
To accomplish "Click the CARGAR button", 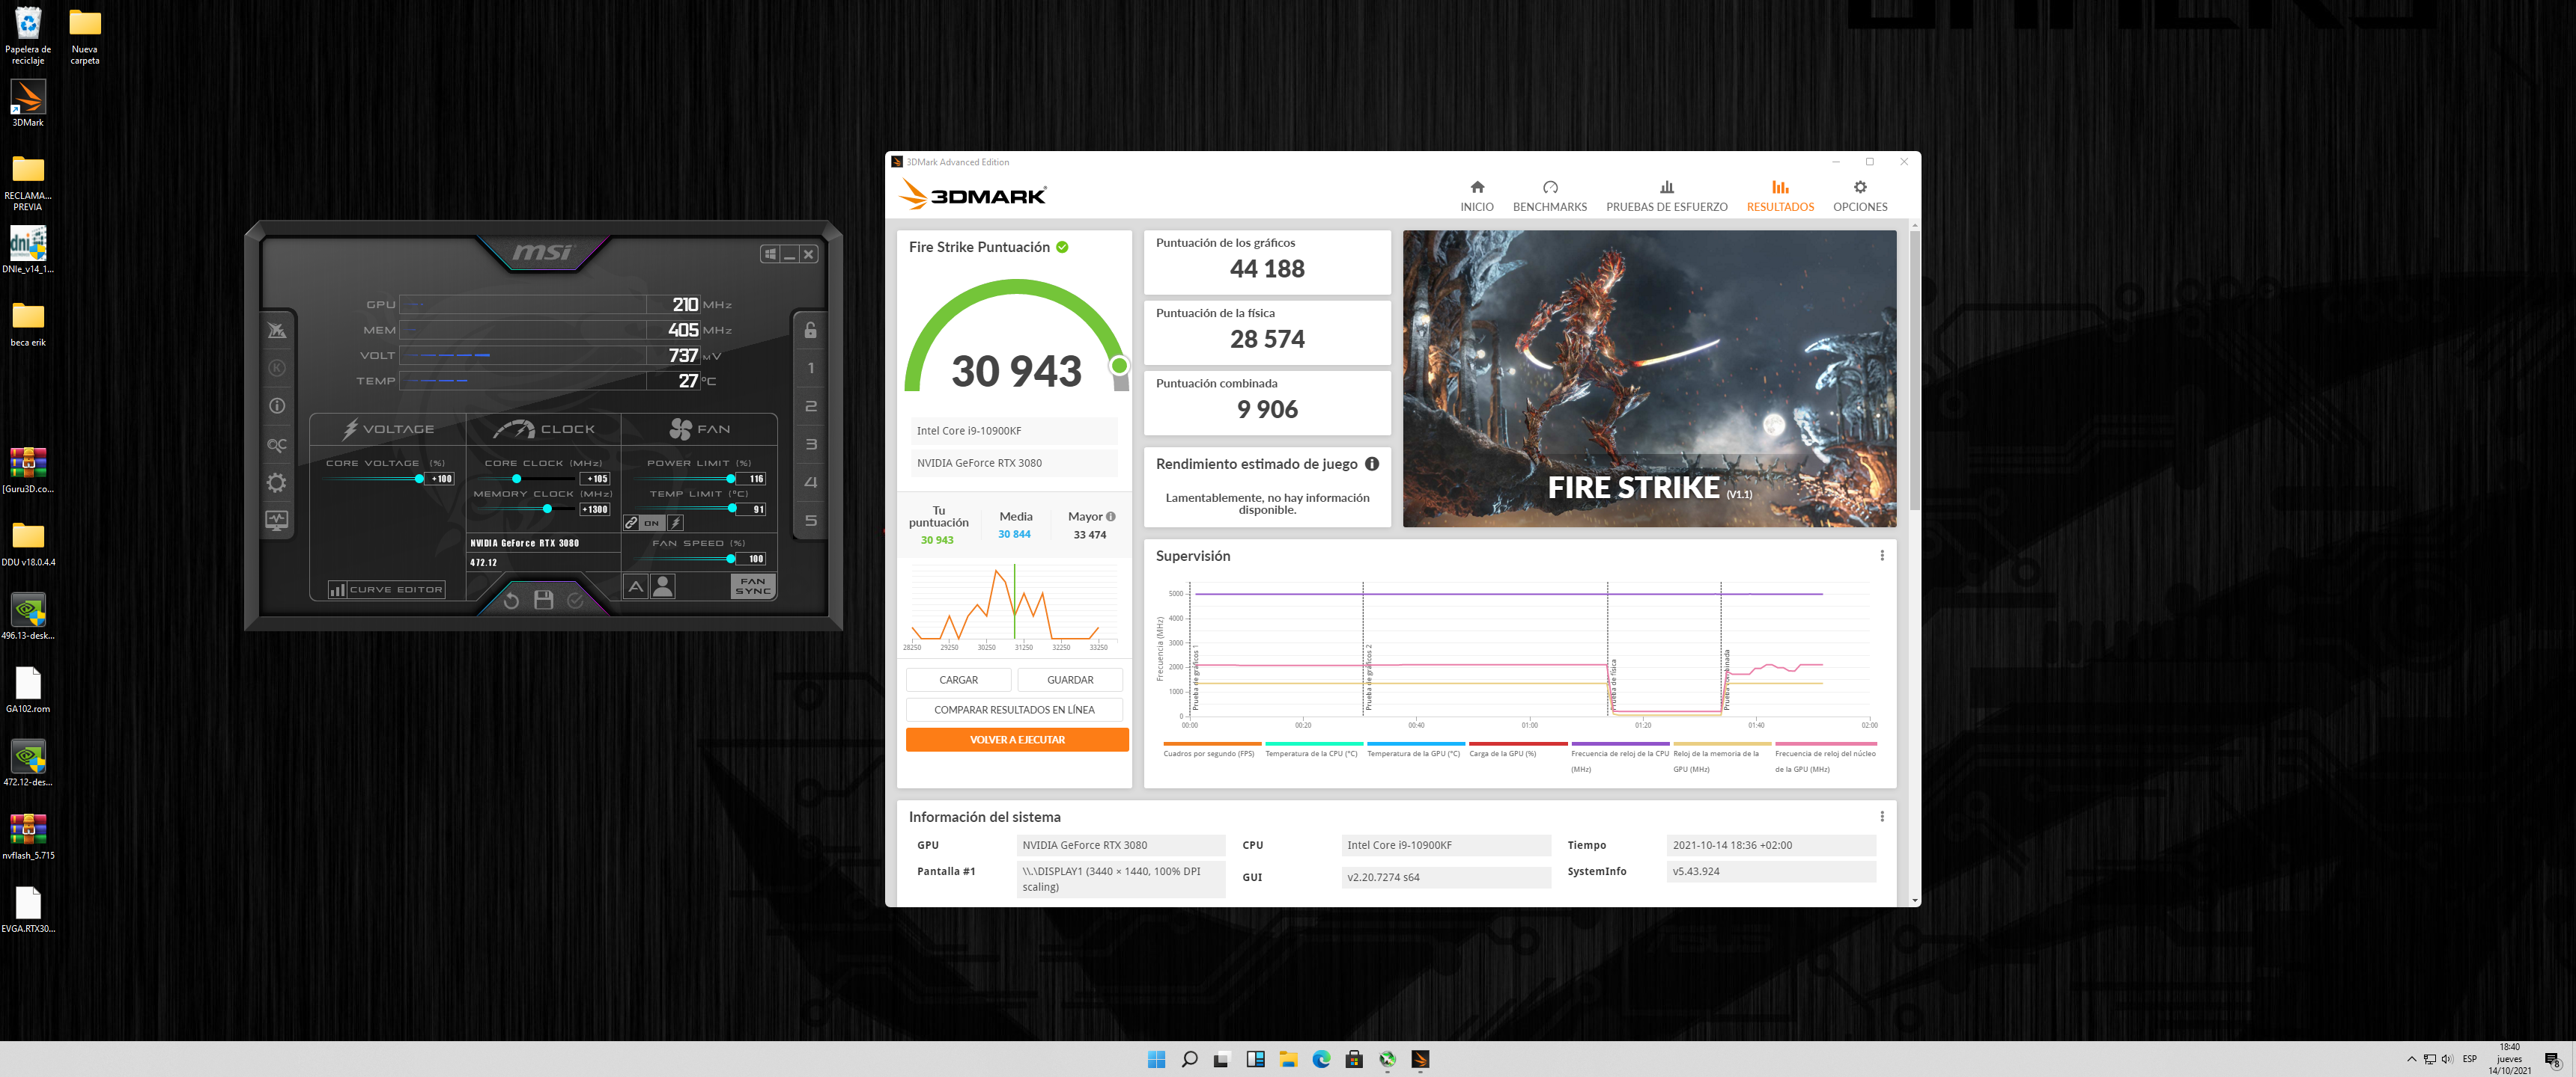I will coord(958,679).
